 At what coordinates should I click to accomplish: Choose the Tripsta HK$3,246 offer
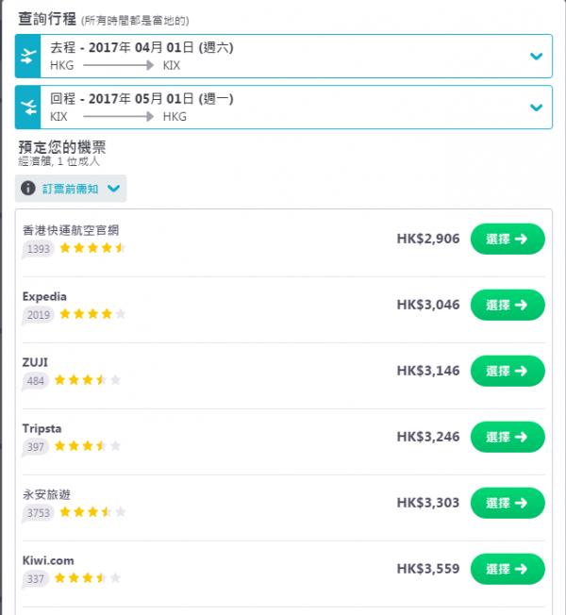pyautogui.click(x=507, y=437)
